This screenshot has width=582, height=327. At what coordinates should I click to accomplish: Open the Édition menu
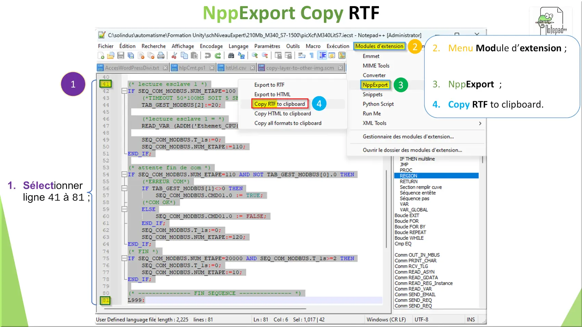click(127, 46)
